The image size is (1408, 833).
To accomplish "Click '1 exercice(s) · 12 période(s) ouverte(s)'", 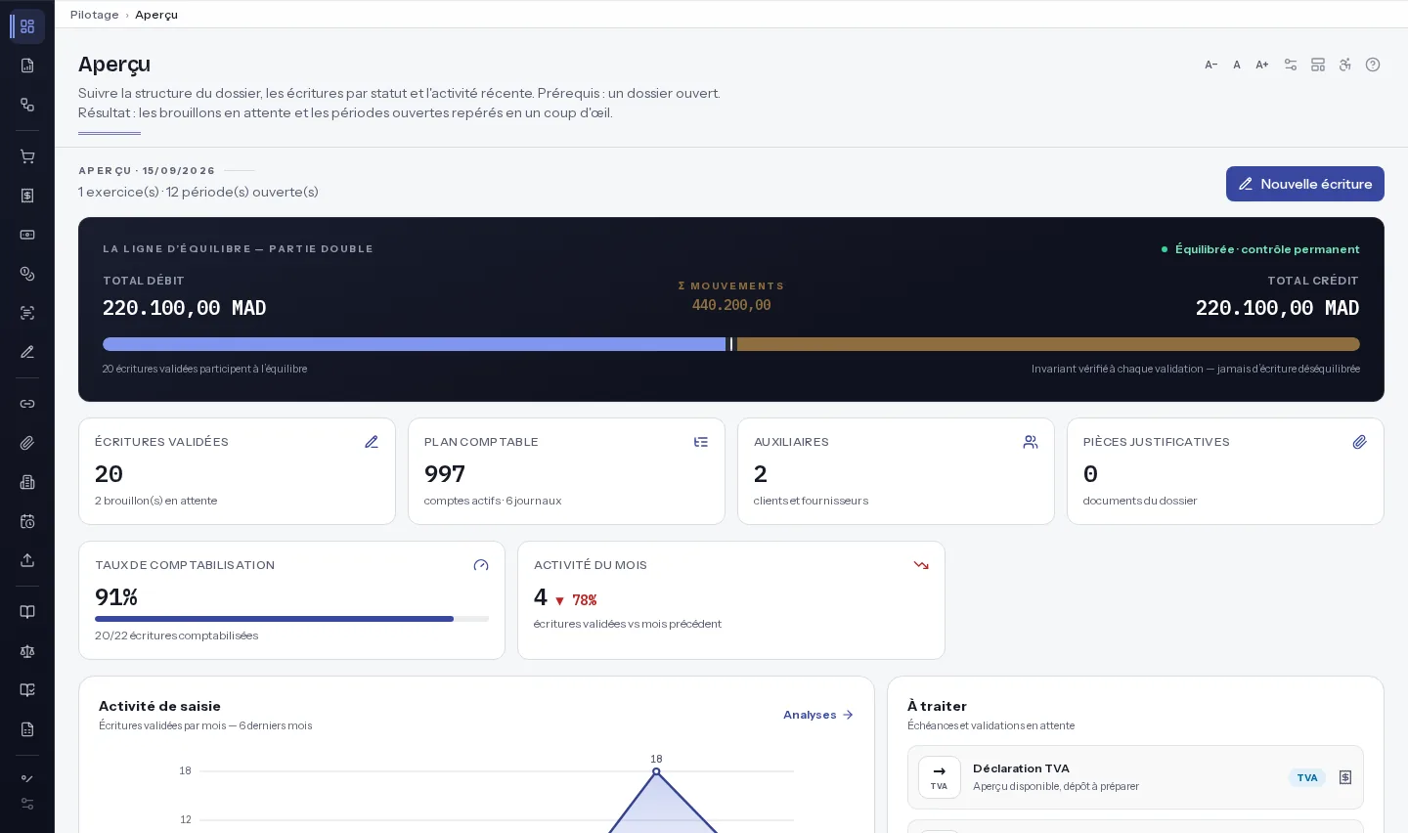I will coord(198,192).
